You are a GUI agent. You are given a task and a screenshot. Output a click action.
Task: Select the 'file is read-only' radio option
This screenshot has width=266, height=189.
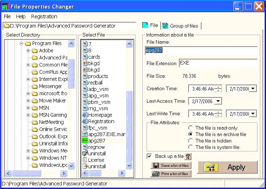point(191,128)
